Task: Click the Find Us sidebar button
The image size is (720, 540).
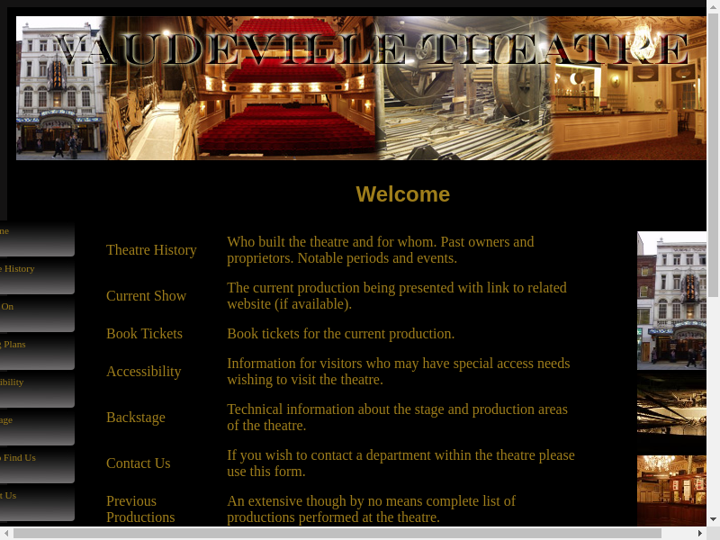Action: pos(36,465)
